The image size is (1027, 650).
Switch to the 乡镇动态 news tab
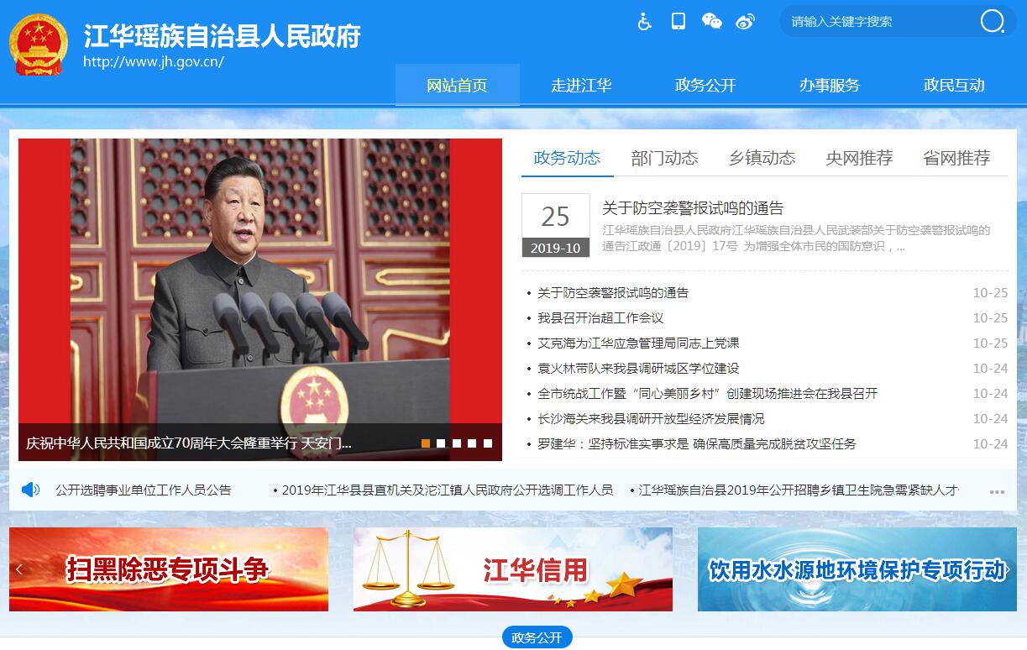762,158
